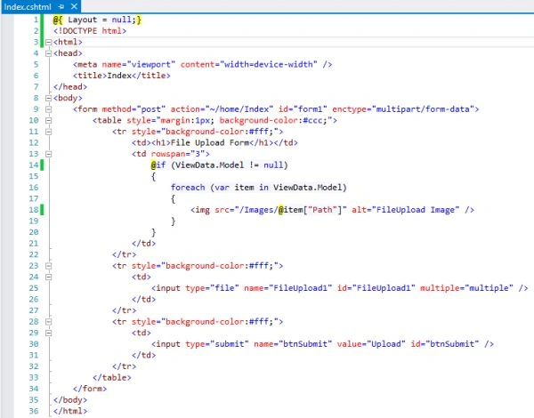Click line number 1 in the gutter
This screenshot has height=418, width=534.
point(36,20)
